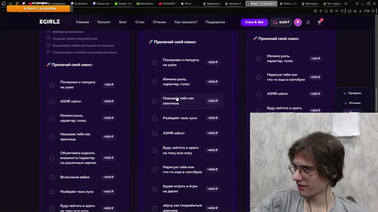Check the 'Включение вебки' option

(52, 177)
